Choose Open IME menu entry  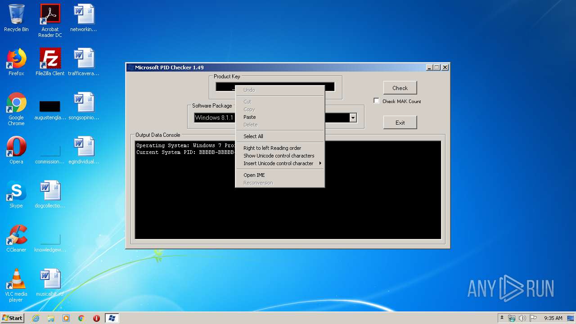click(279, 175)
